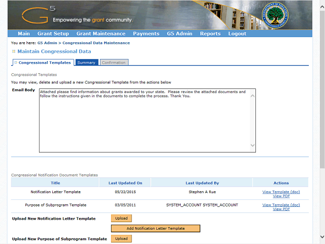This screenshot has height=244, width=325.
Task: Click the SYSTEM_ACCOUNT SYSTEM_ACCOUNT cell
Action: [x=202, y=205]
